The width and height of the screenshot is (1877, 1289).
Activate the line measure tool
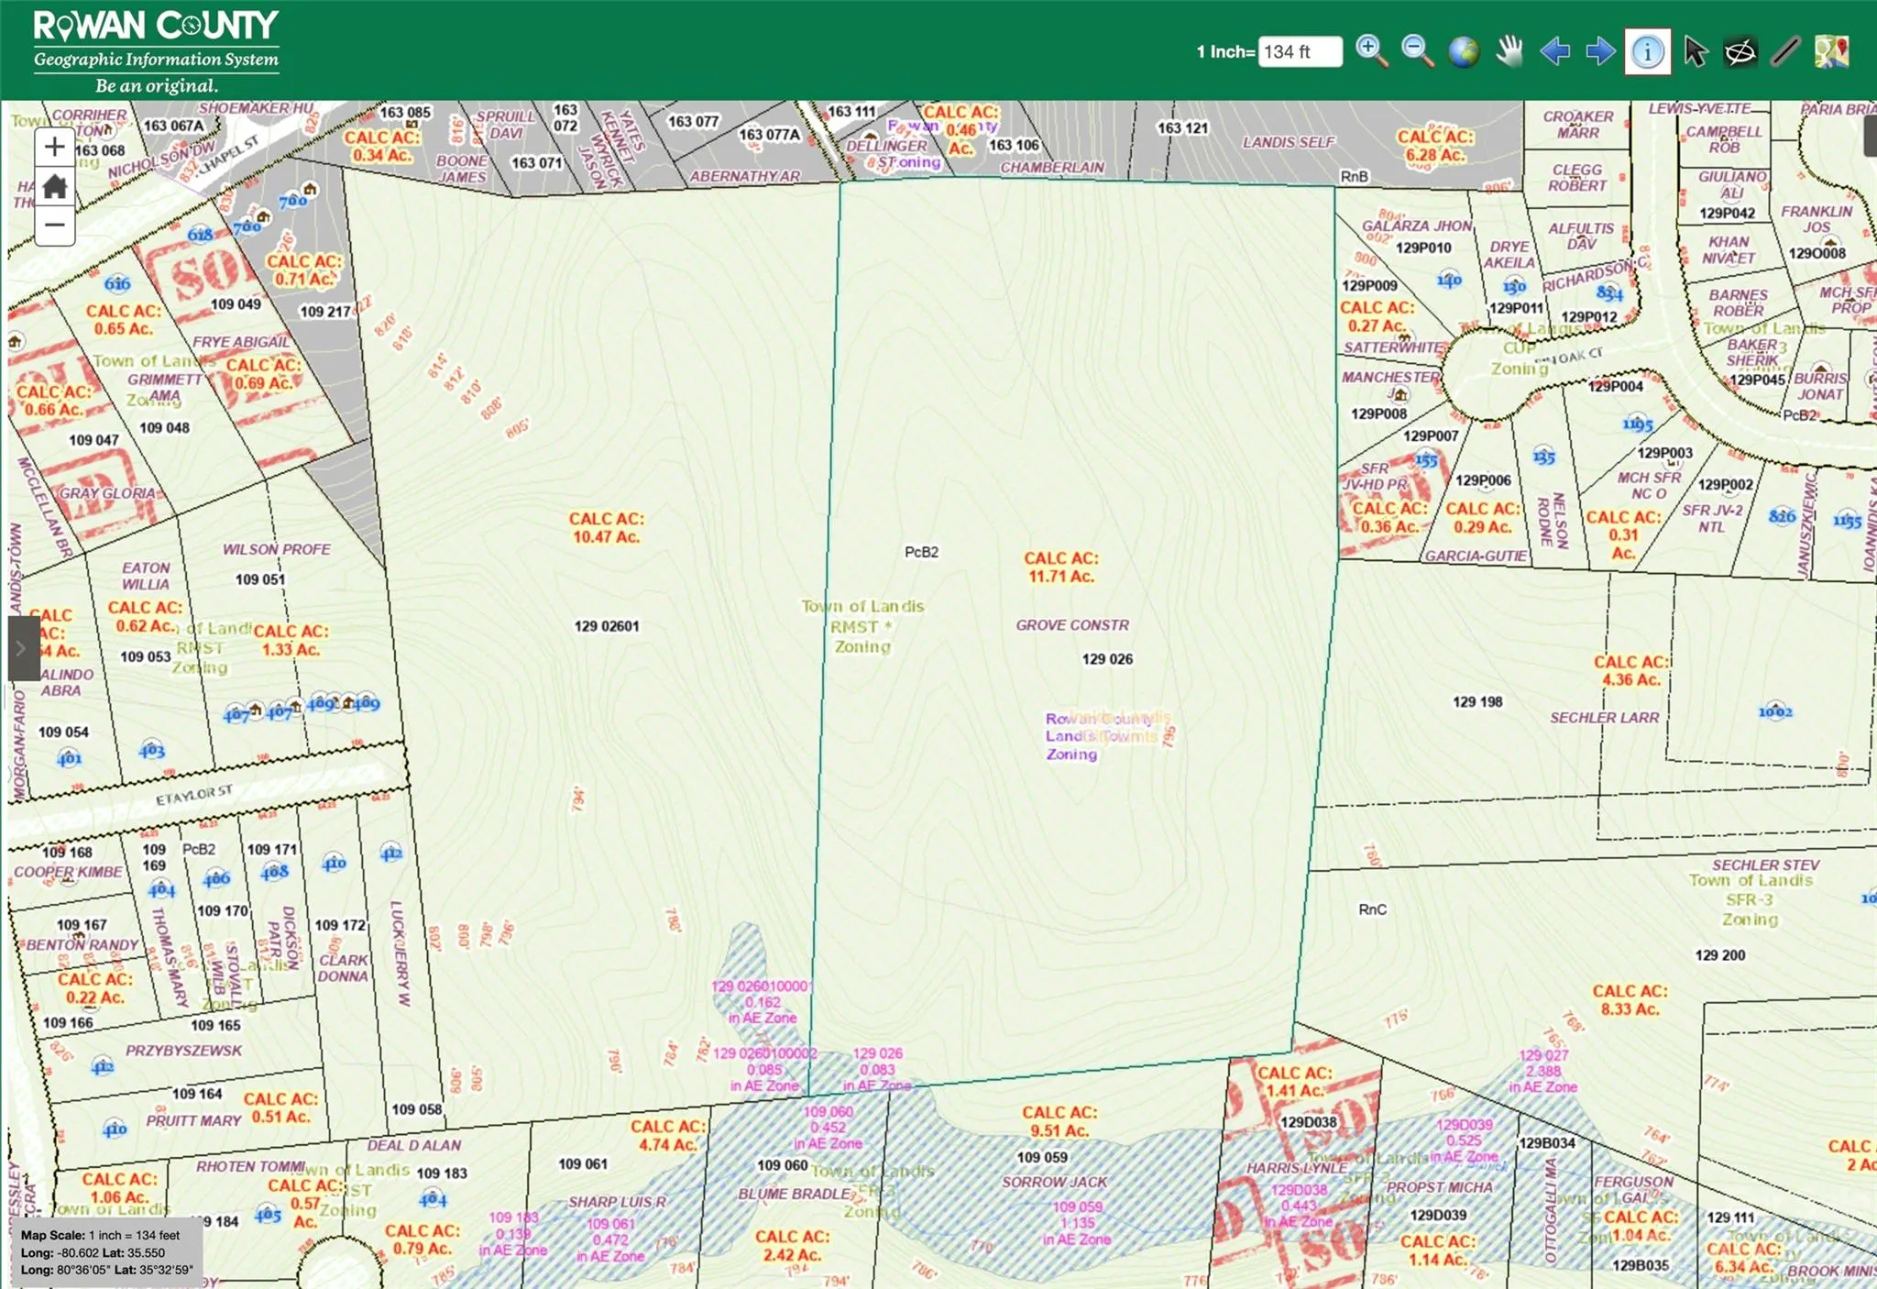coord(1785,51)
